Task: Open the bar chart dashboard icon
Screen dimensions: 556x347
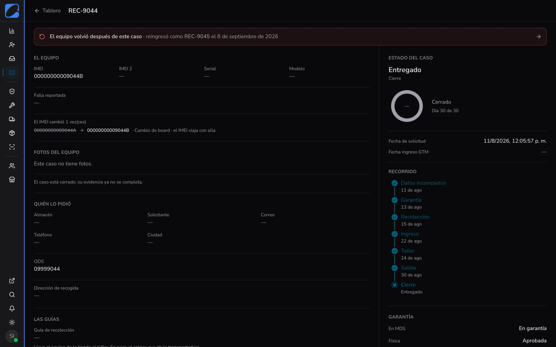Action: click(12, 31)
